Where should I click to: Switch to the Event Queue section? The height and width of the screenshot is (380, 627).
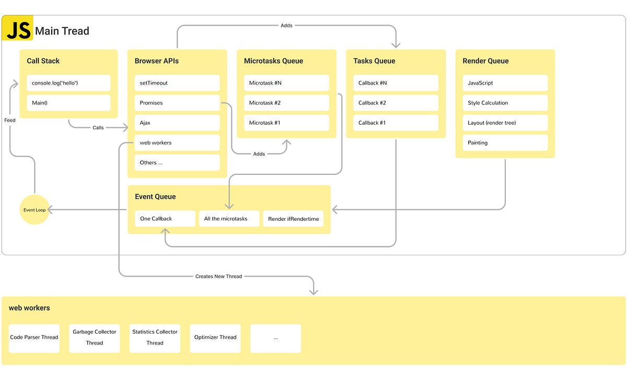(x=155, y=197)
